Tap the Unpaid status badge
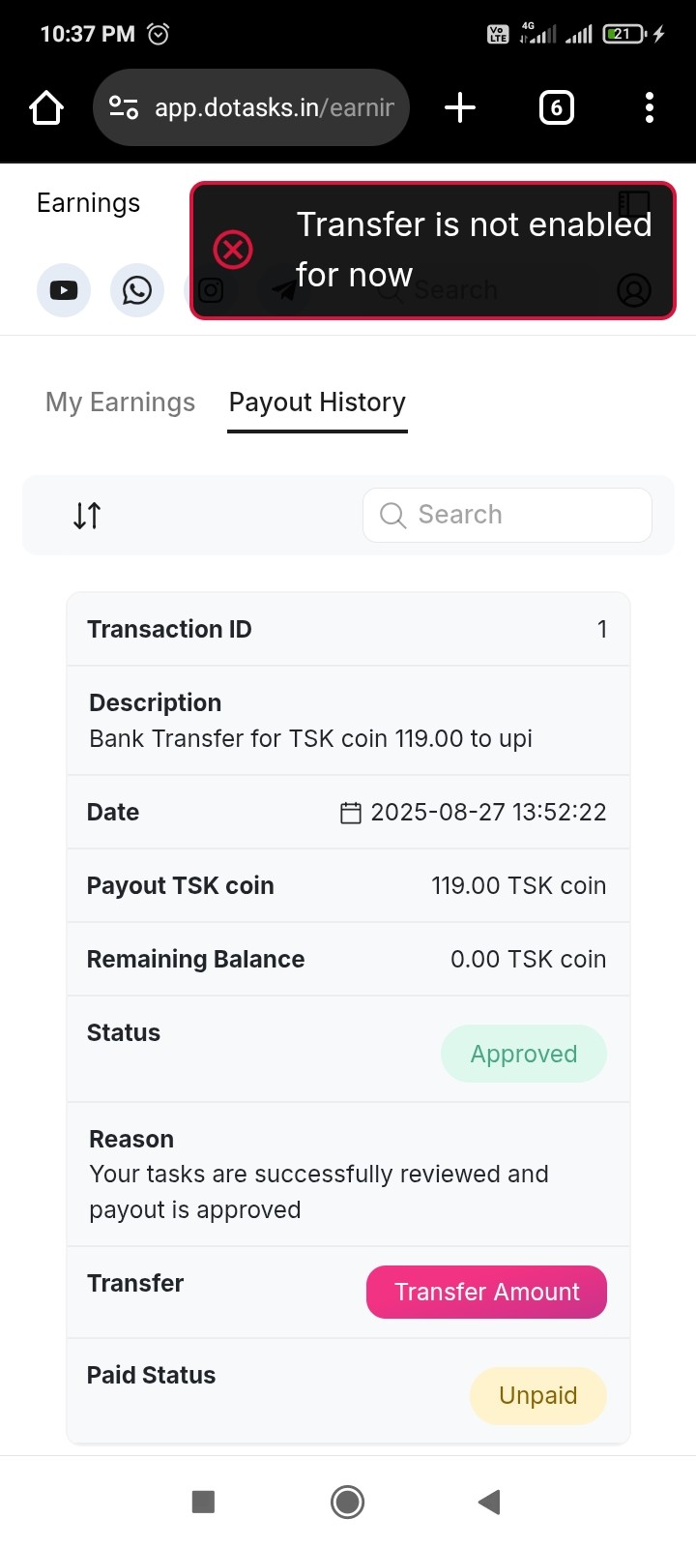 pos(538,1395)
